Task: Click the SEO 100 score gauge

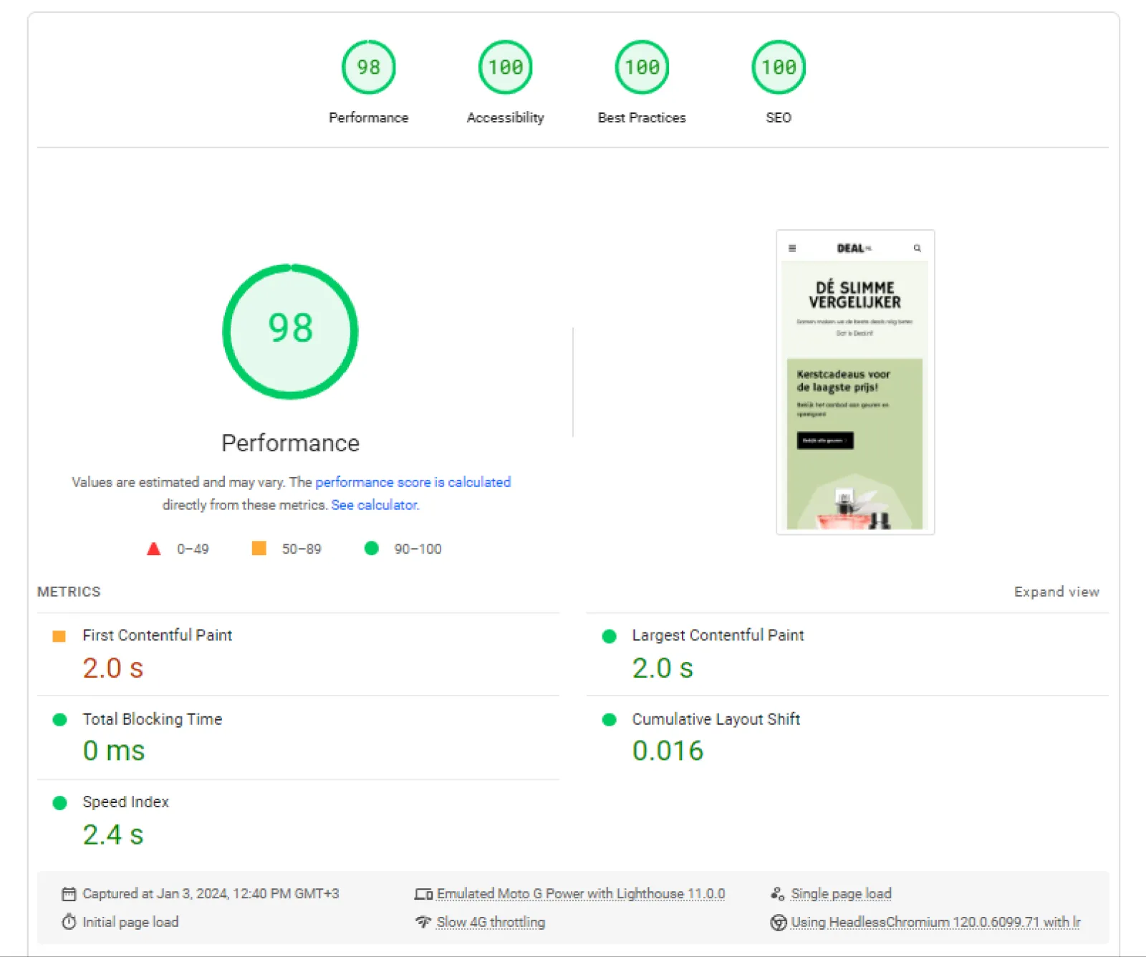Action: [779, 67]
